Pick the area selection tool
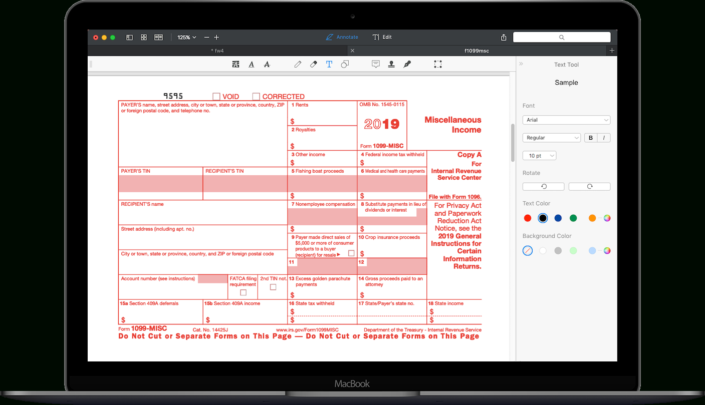 [438, 64]
